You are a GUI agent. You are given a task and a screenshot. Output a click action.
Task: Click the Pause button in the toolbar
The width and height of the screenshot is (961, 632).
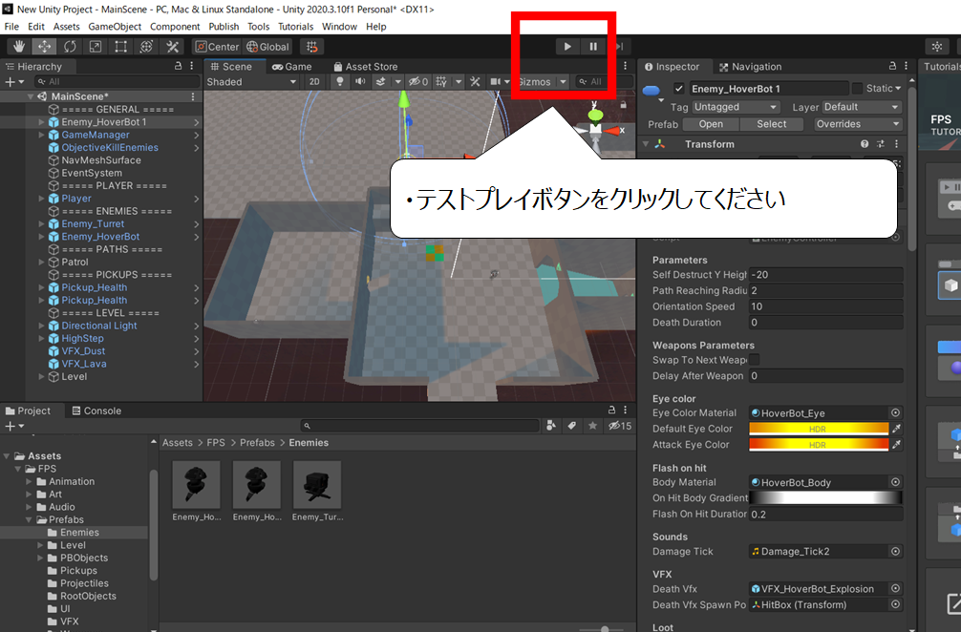[593, 47]
